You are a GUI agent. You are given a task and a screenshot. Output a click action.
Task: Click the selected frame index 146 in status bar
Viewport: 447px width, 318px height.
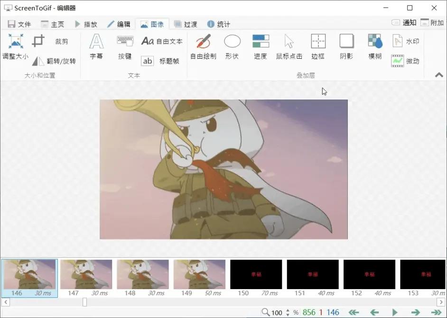click(x=333, y=312)
